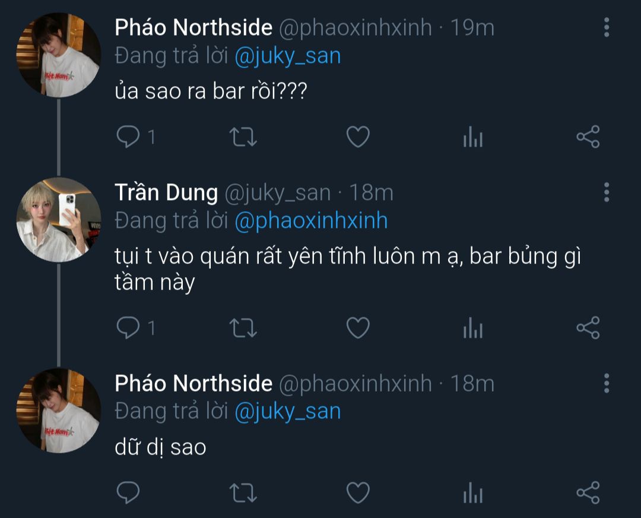Open more options on first Pháo Northside tweet
This screenshot has width=641, height=518.
coord(606,27)
